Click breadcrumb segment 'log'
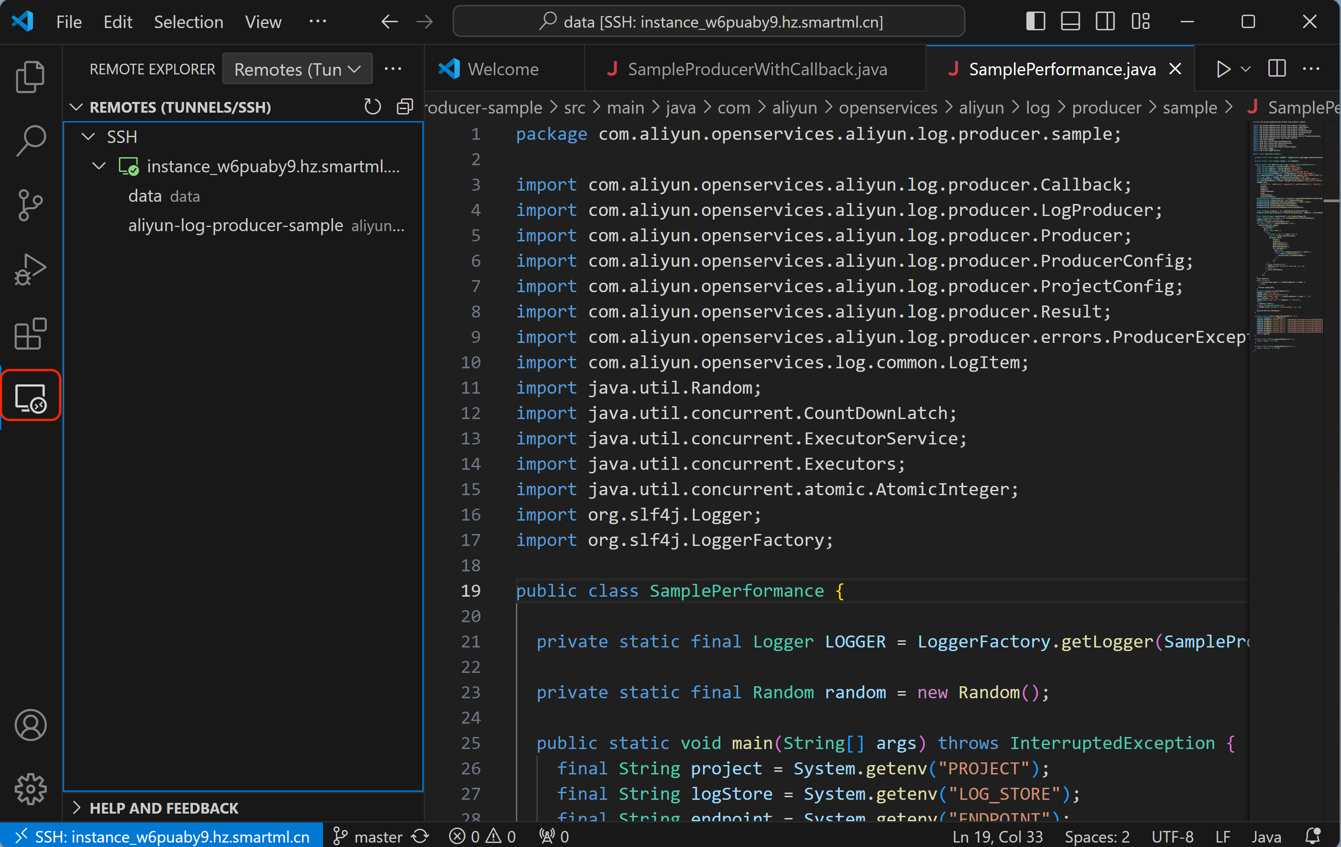 tap(1038, 107)
